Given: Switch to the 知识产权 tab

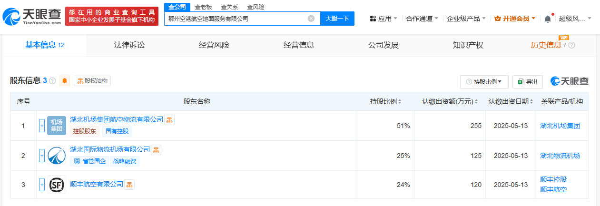Looking at the screenshot, I should pos(468,45).
